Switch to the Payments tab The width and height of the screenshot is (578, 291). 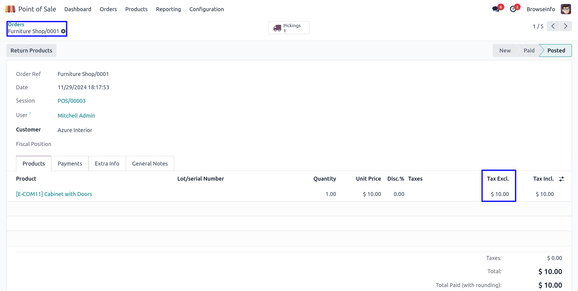pyautogui.click(x=70, y=163)
